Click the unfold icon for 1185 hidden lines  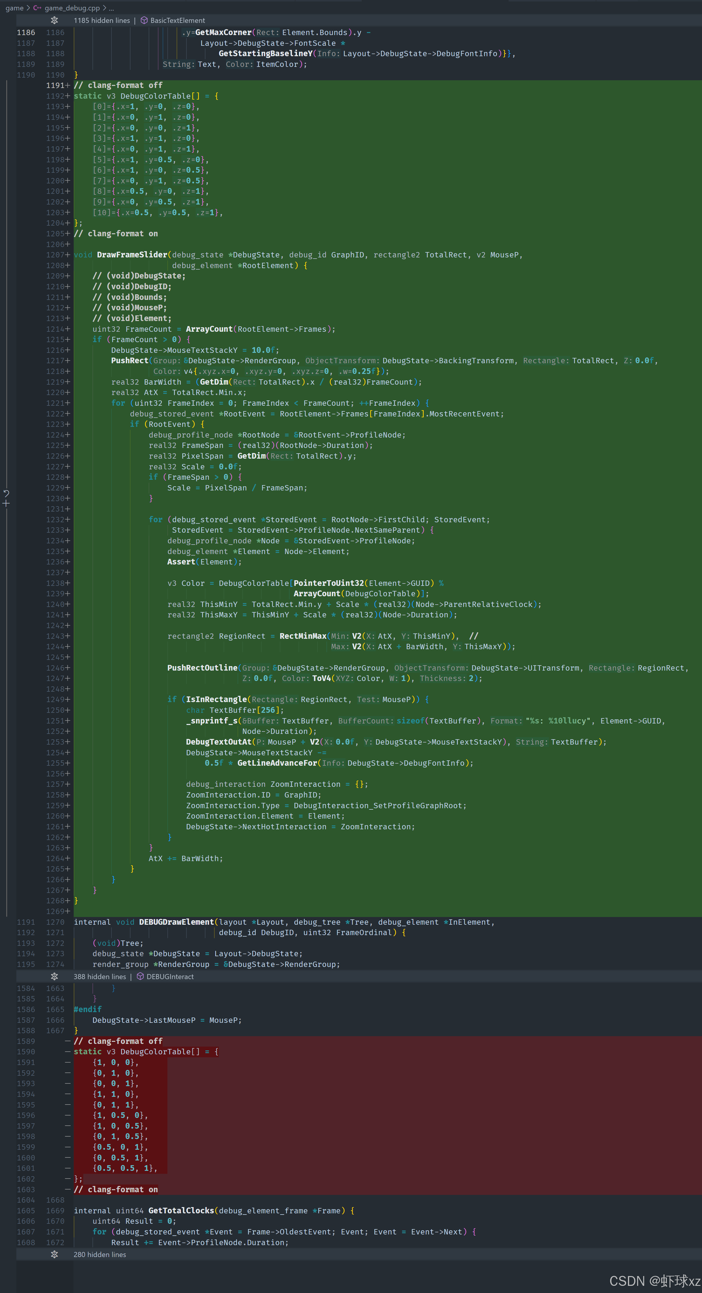(x=54, y=21)
